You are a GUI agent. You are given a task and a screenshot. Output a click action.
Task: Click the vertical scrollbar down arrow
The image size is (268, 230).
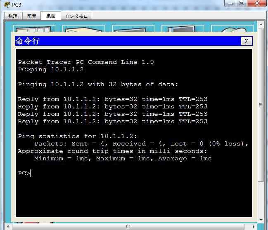pyautogui.click(x=261, y=220)
